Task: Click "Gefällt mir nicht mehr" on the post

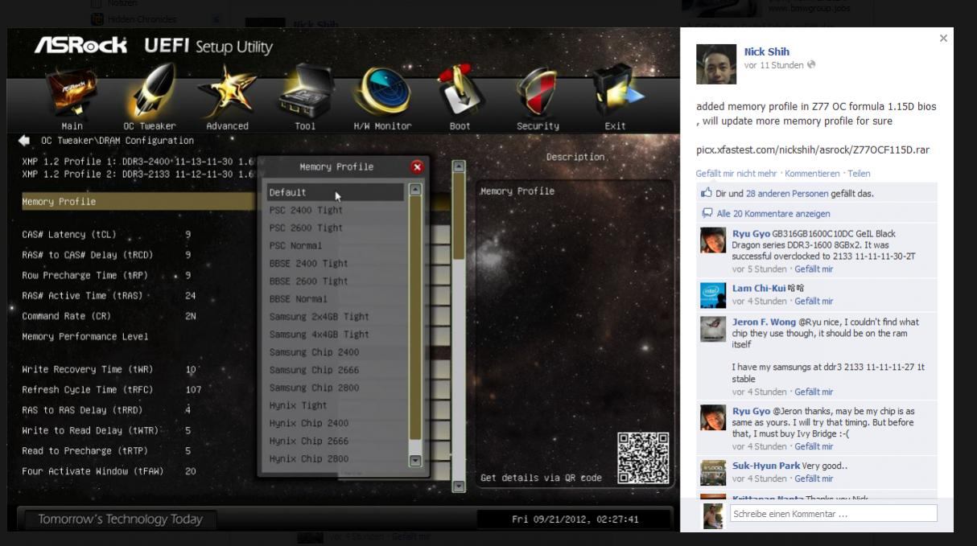Action: pyautogui.click(x=736, y=173)
